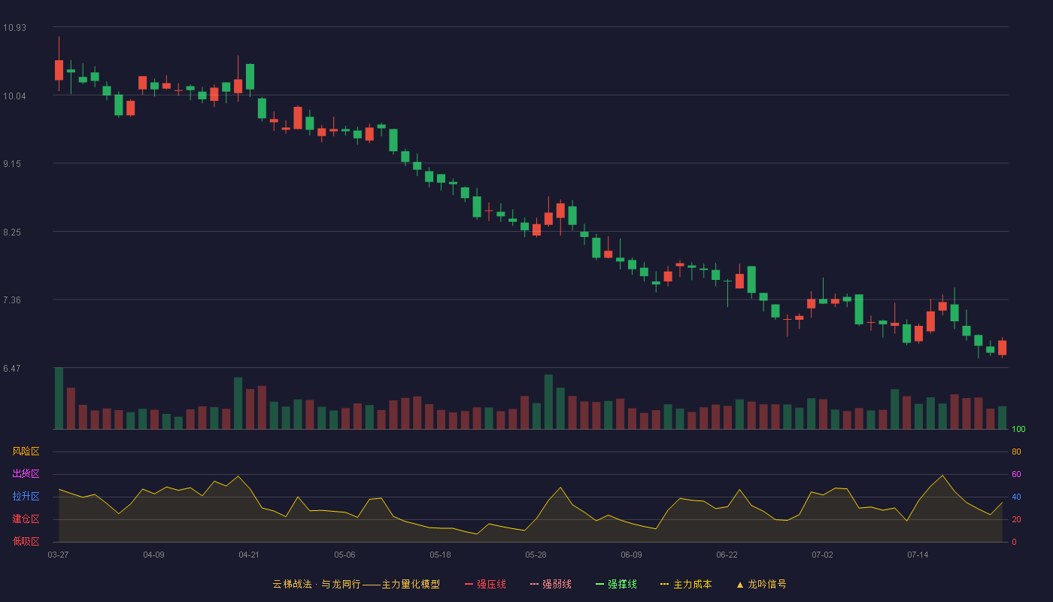Click the green 100 indicator axis value
Screen dimensions: 1053x602
1018,430
